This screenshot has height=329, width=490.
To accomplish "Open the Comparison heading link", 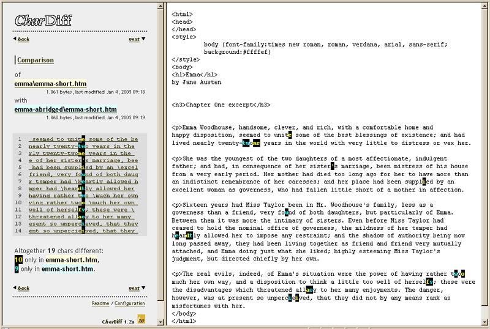I will (x=36, y=60).
